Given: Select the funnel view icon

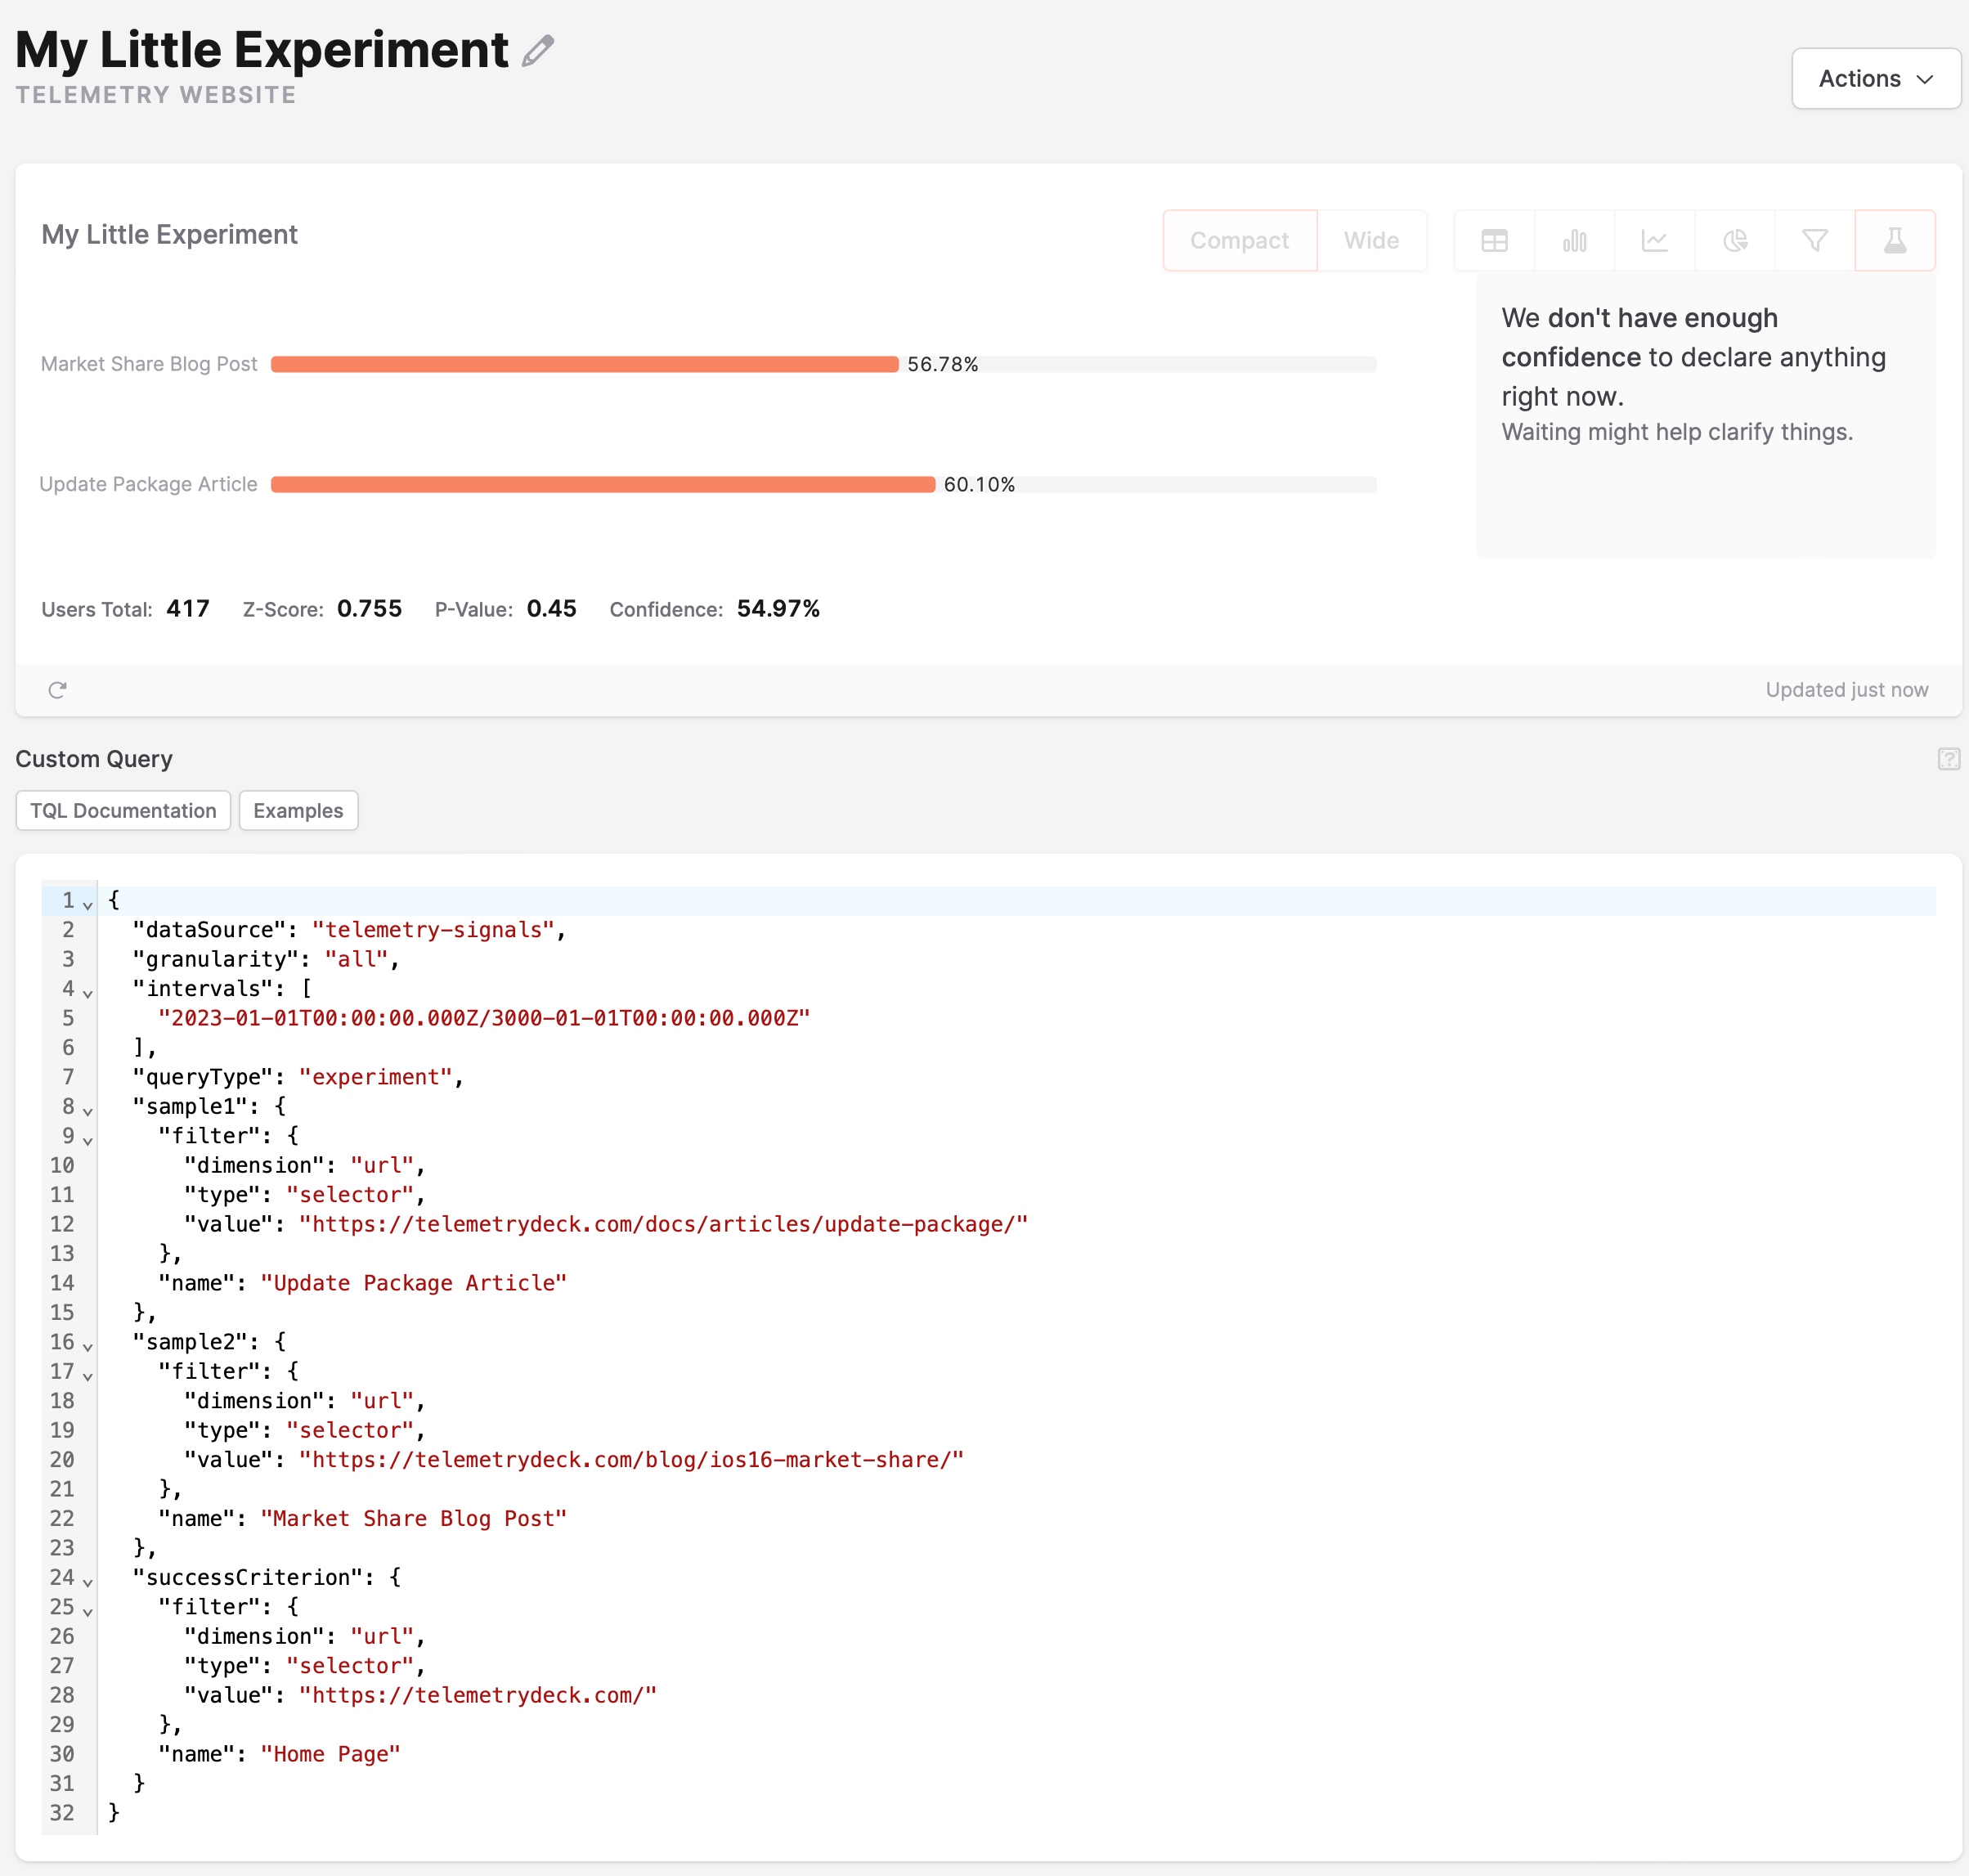Looking at the screenshot, I should pyautogui.click(x=1814, y=240).
